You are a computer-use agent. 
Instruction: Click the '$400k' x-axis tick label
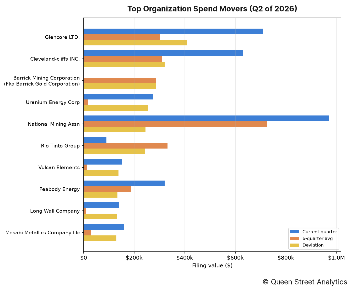(x=185, y=258)
